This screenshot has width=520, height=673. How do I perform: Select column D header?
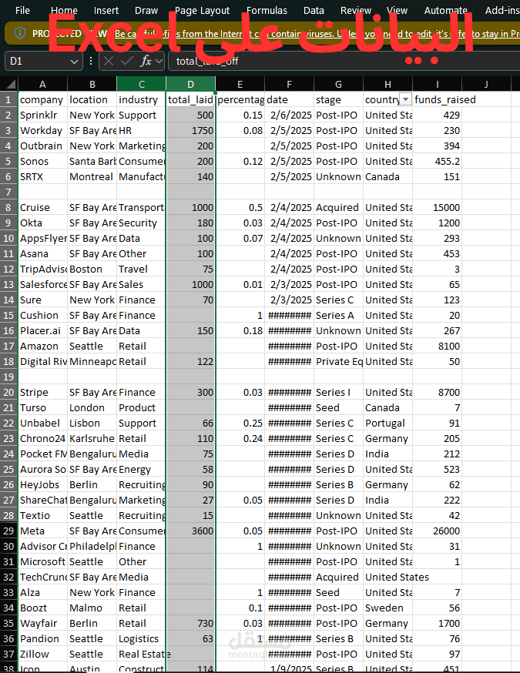(190, 84)
